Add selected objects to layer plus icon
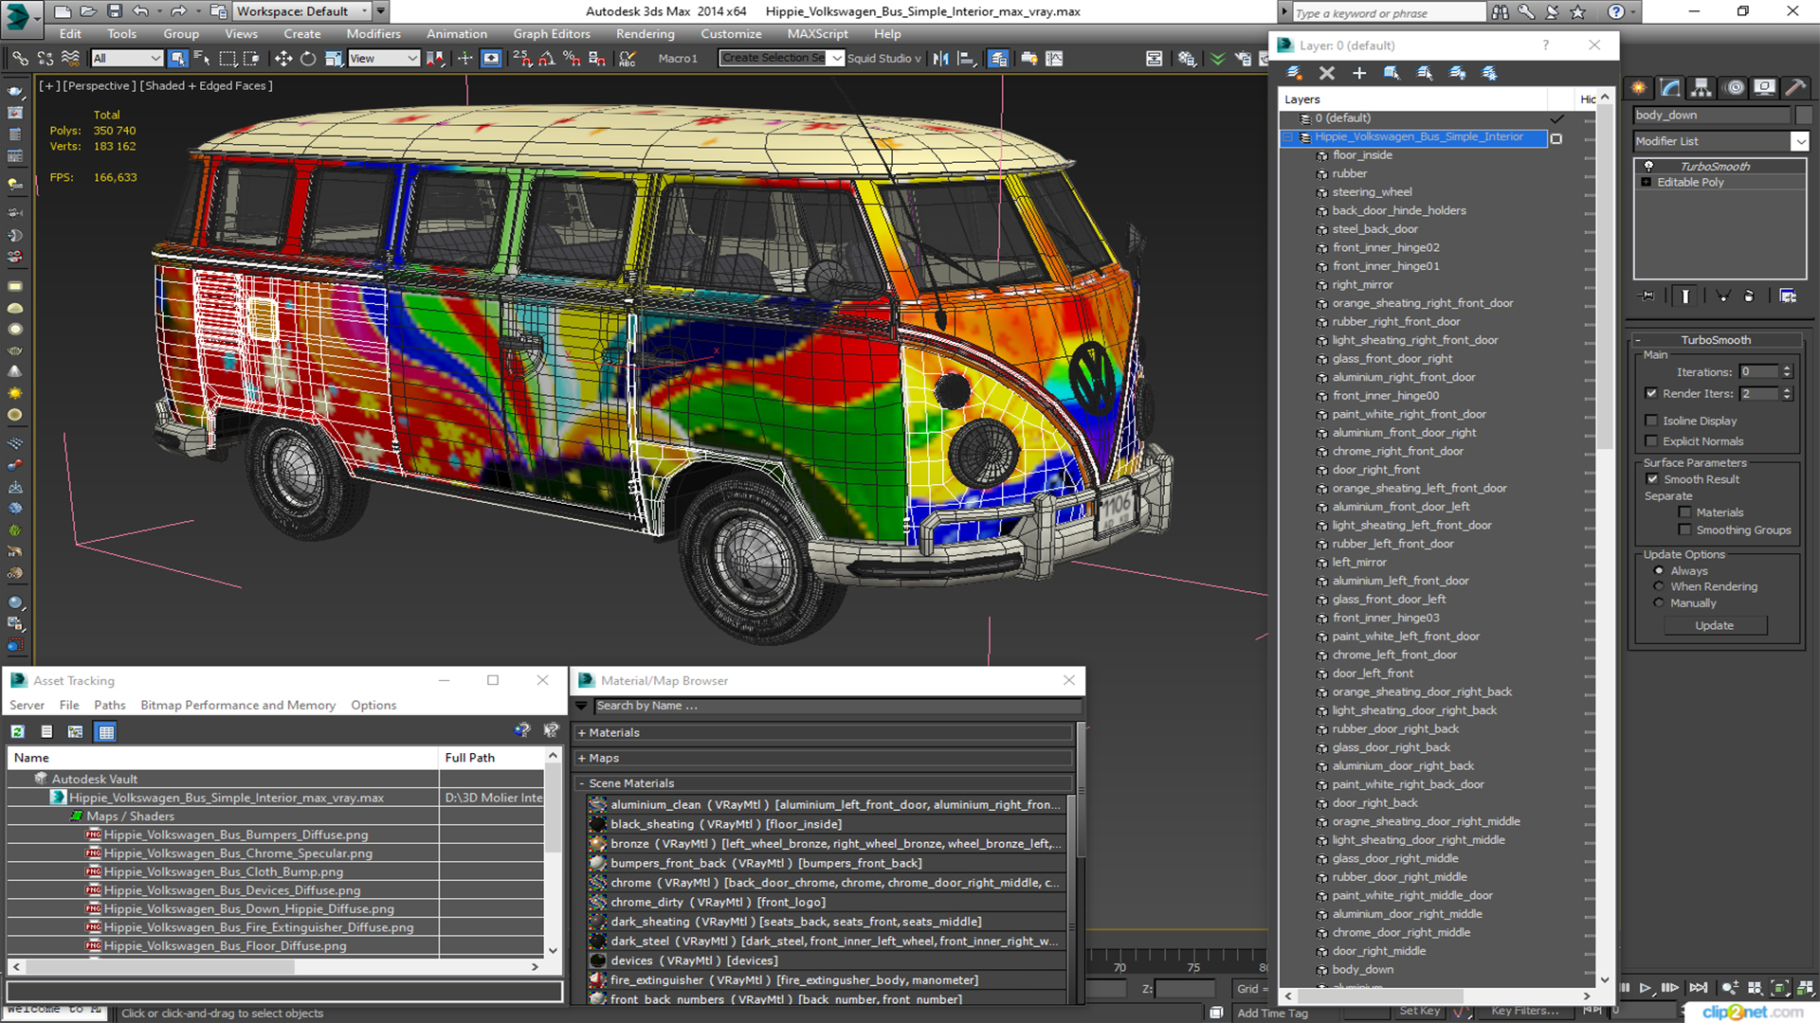 (x=1358, y=73)
